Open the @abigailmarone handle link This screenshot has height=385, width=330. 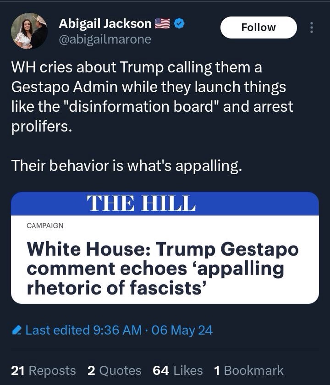(105, 39)
